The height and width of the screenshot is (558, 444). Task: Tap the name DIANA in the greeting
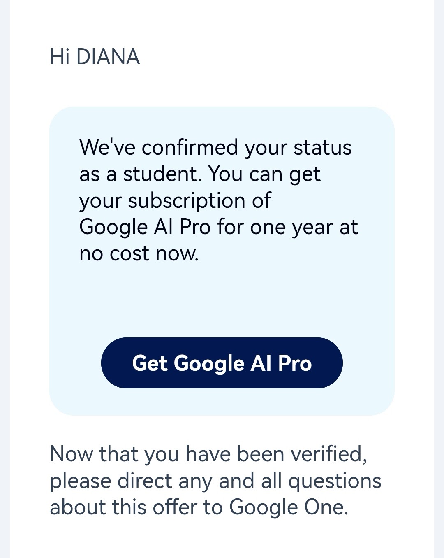108,57
